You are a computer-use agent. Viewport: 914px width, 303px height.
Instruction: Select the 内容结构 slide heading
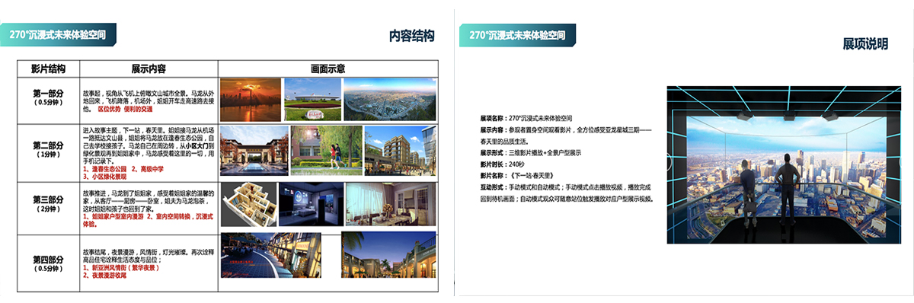(x=411, y=36)
